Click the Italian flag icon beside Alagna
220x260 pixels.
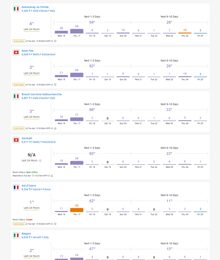[x=16, y=235]
